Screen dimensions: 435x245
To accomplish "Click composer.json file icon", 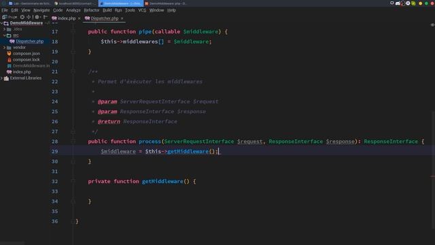I will pos(9,53).
